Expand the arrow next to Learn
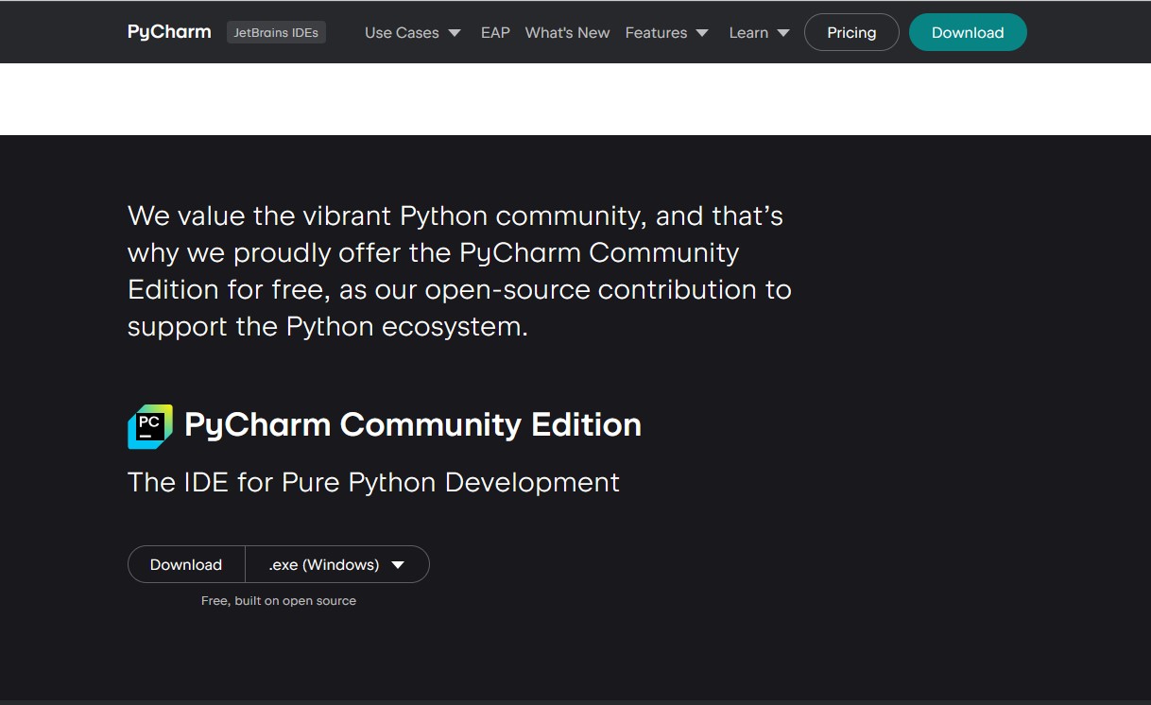Image resolution: width=1151 pixels, height=705 pixels. 783,33
